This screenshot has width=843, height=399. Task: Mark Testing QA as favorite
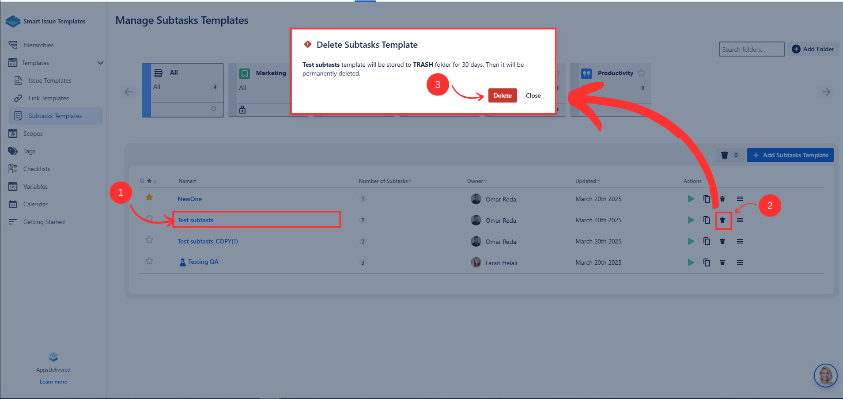[149, 261]
